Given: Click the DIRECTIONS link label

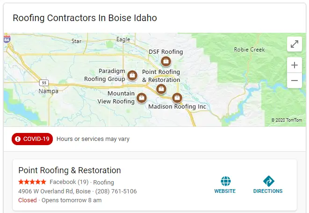Looking at the screenshot, I should pos(268,191).
